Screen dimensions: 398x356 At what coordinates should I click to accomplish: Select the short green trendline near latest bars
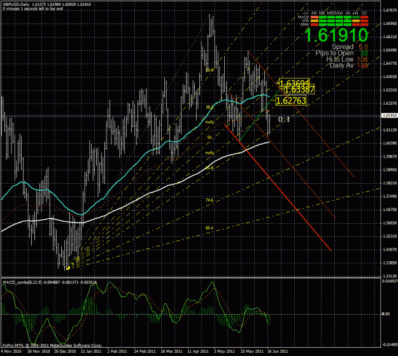pyautogui.click(x=259, y=114)
